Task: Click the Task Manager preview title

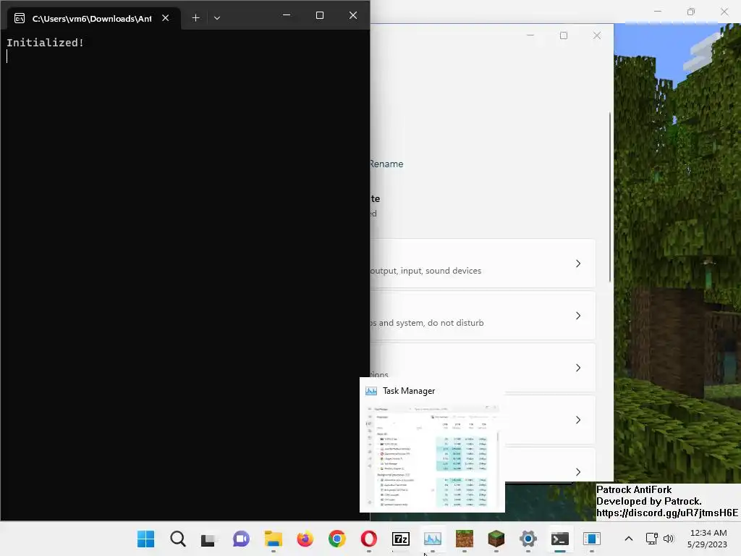Action: coord(409,391)
